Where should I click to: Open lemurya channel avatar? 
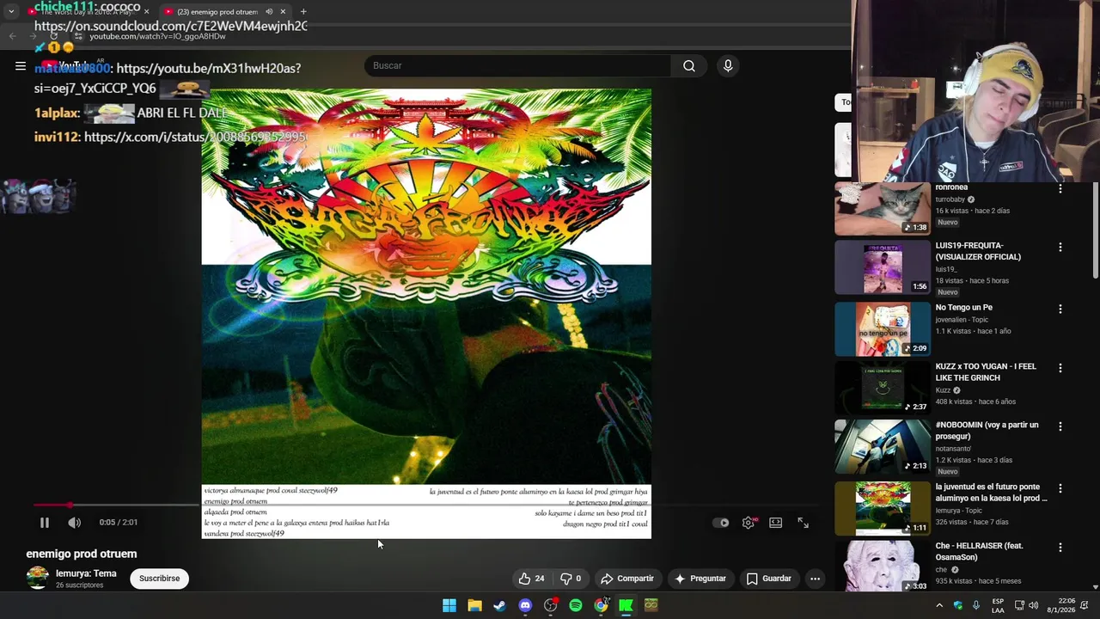37,578
